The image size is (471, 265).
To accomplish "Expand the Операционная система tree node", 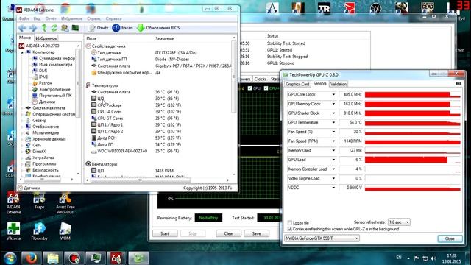I will [x=22, y=114].
